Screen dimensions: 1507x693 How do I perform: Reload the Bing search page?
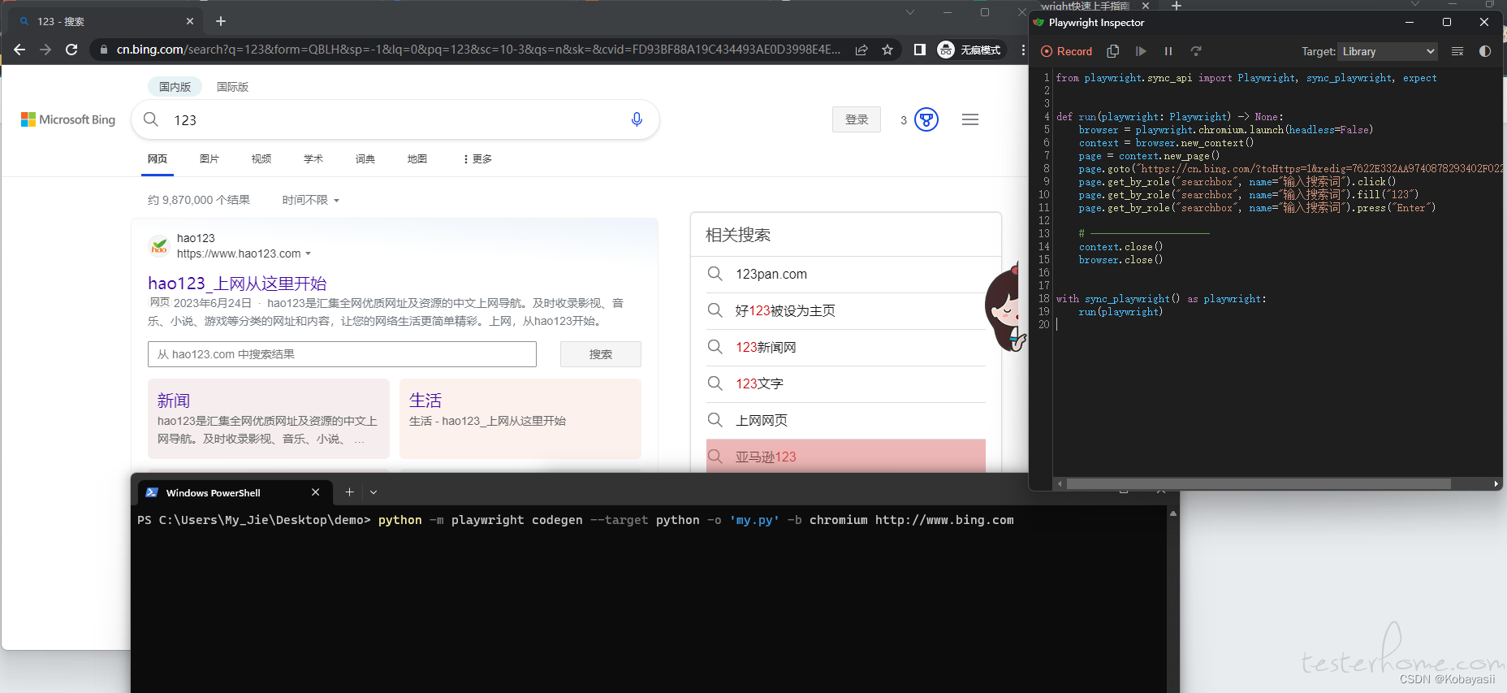[71, 50]
